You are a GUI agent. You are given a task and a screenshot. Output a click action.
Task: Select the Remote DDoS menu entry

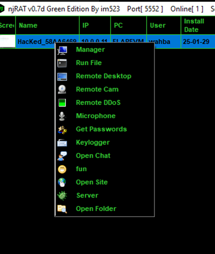click(104, 103)
